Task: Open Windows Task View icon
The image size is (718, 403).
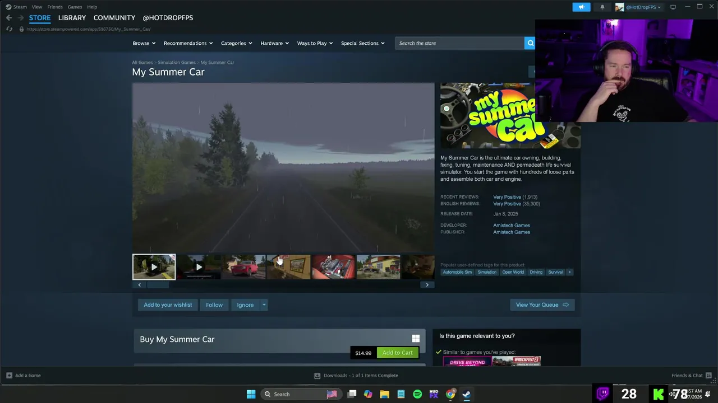Action: (x=352, y=394)
